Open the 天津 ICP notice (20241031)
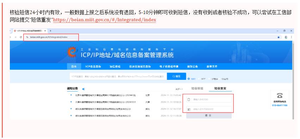This screenshot has height=139, width=300. (x=105, y=102)
